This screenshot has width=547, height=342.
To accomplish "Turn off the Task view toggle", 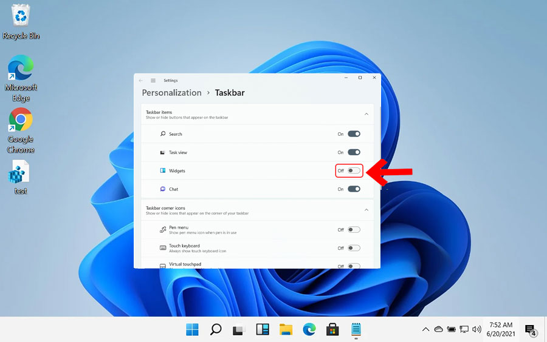I will point(354,152).
